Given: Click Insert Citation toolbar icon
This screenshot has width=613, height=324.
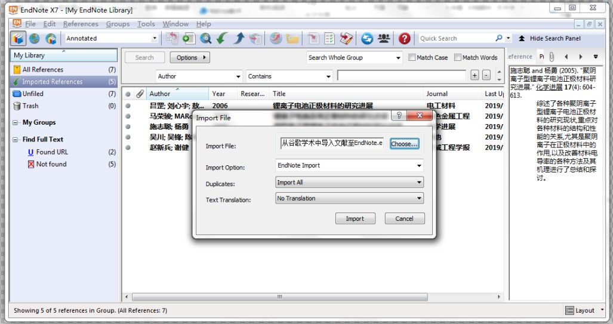Looking at the screenshot, I should 313,38.
